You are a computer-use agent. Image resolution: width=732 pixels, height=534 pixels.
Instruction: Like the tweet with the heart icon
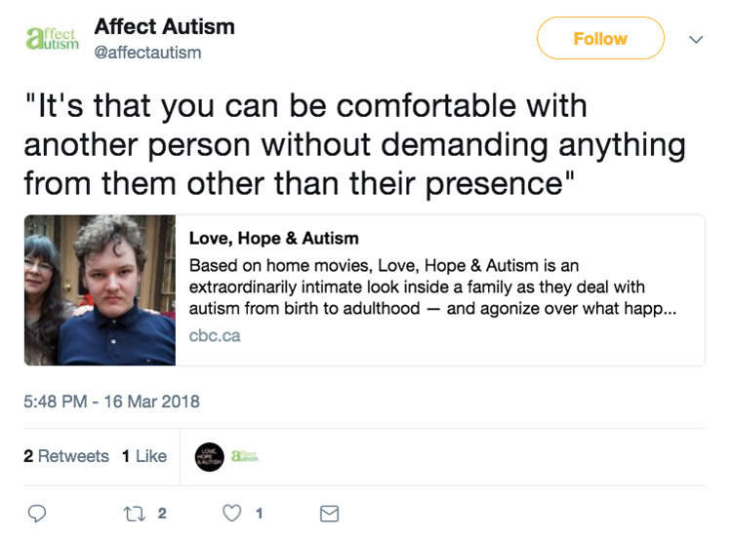pos(232,514)
